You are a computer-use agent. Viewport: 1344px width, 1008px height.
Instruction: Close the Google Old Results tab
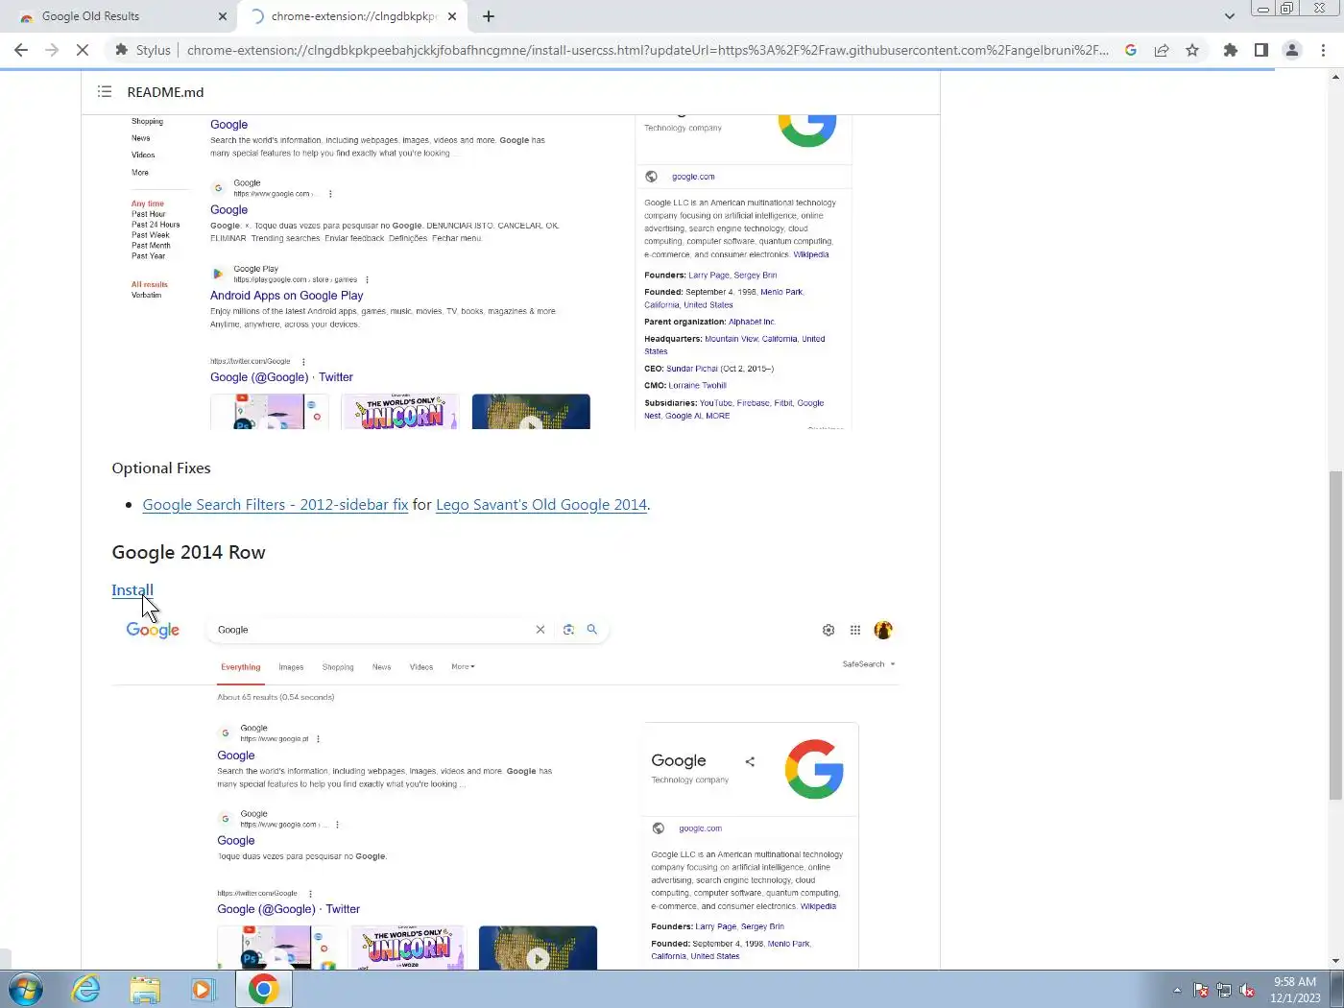click(x=223, y=16)
